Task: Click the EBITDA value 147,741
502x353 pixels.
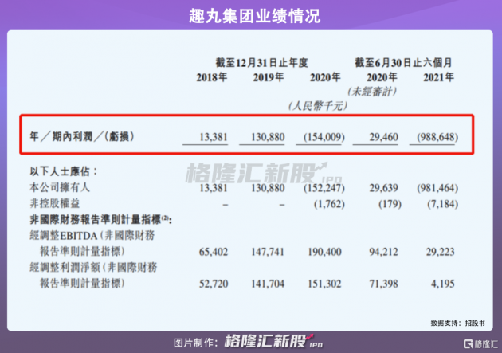Action: click(x=268, y=252)
